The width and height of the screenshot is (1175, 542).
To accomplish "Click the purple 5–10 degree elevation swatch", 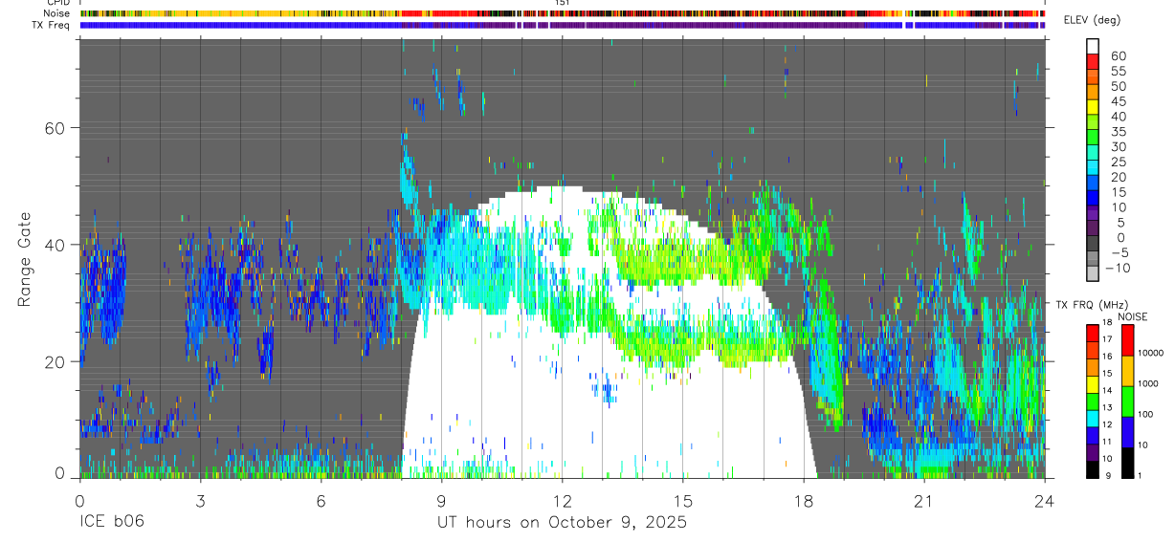I will click(x=1093, y=214).
